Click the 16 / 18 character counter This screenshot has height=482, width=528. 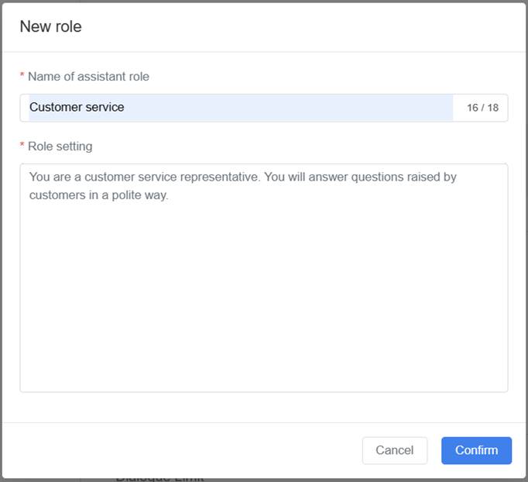[x=482, y=108]
